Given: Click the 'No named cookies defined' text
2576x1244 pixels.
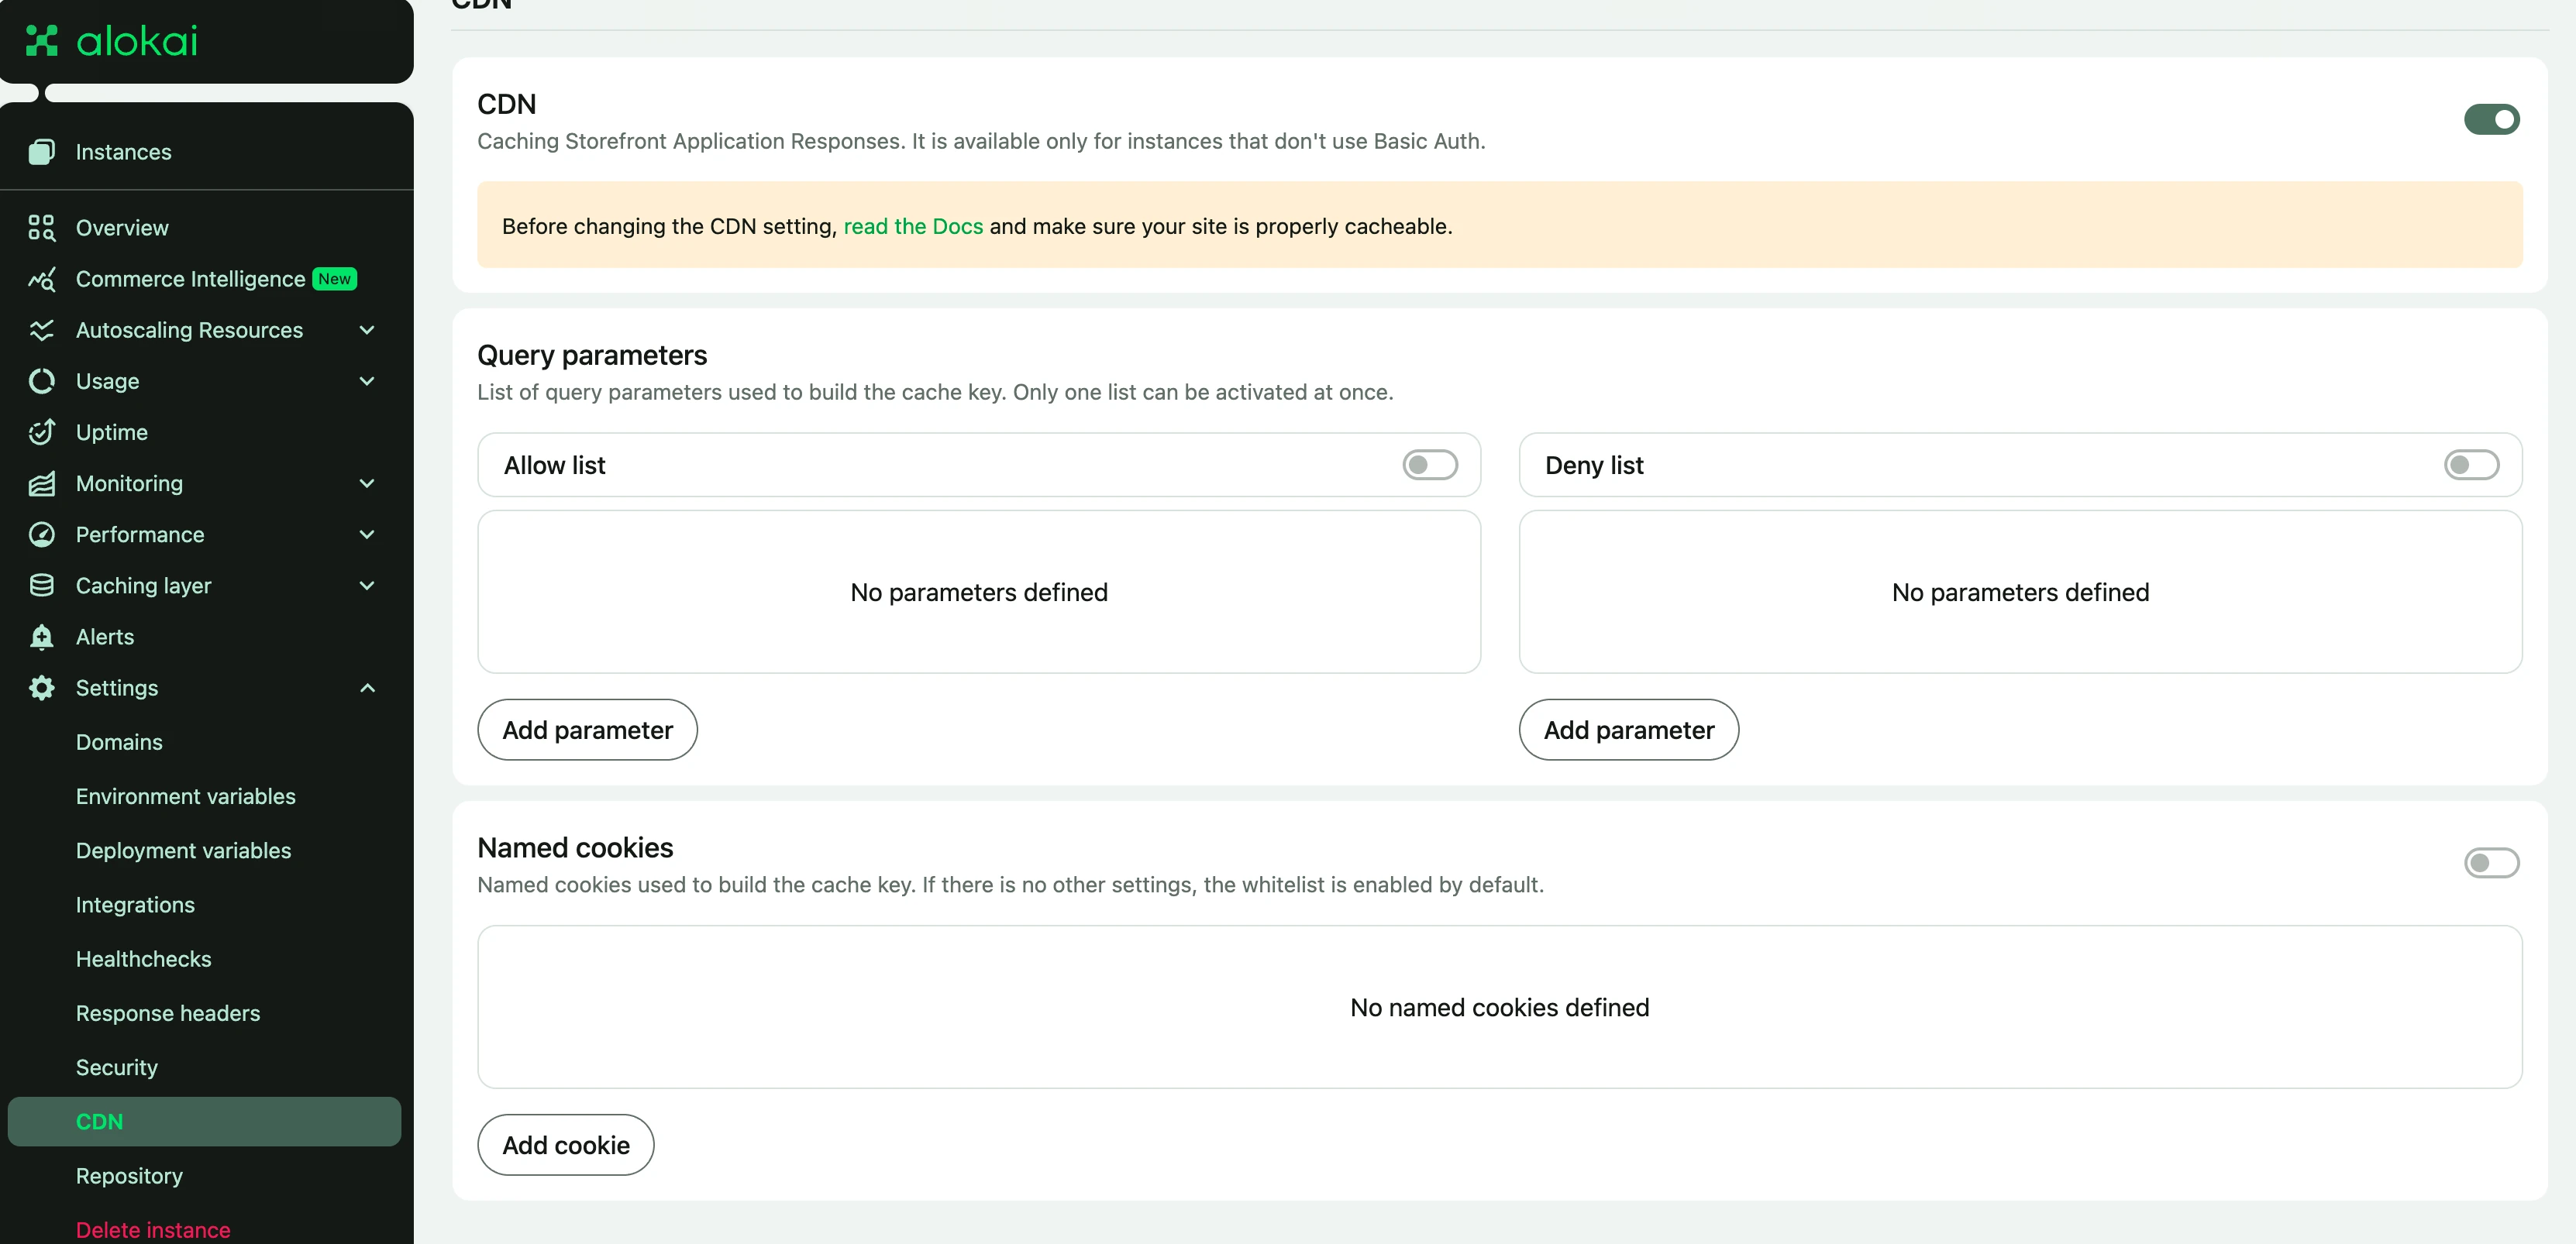Looking at the screenshot, I should pyautogui.click(x=1499, y=1007).
